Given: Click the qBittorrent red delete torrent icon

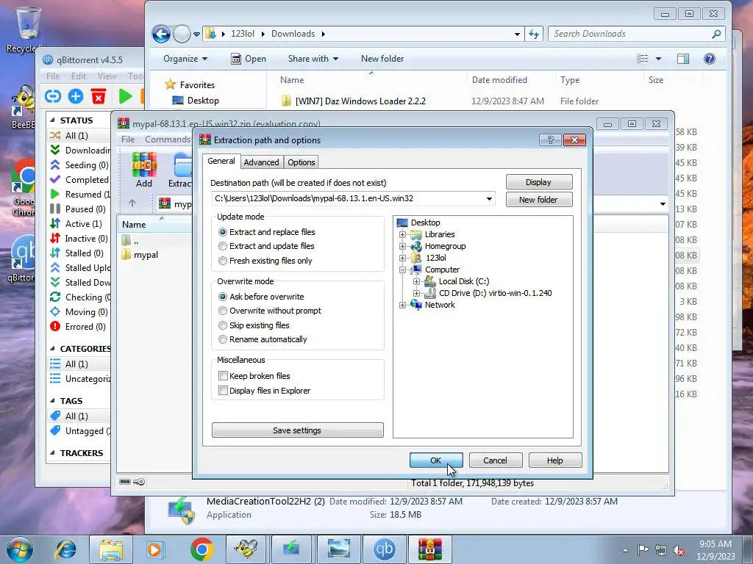Looking at the screenshot, I should coord(99,96).
